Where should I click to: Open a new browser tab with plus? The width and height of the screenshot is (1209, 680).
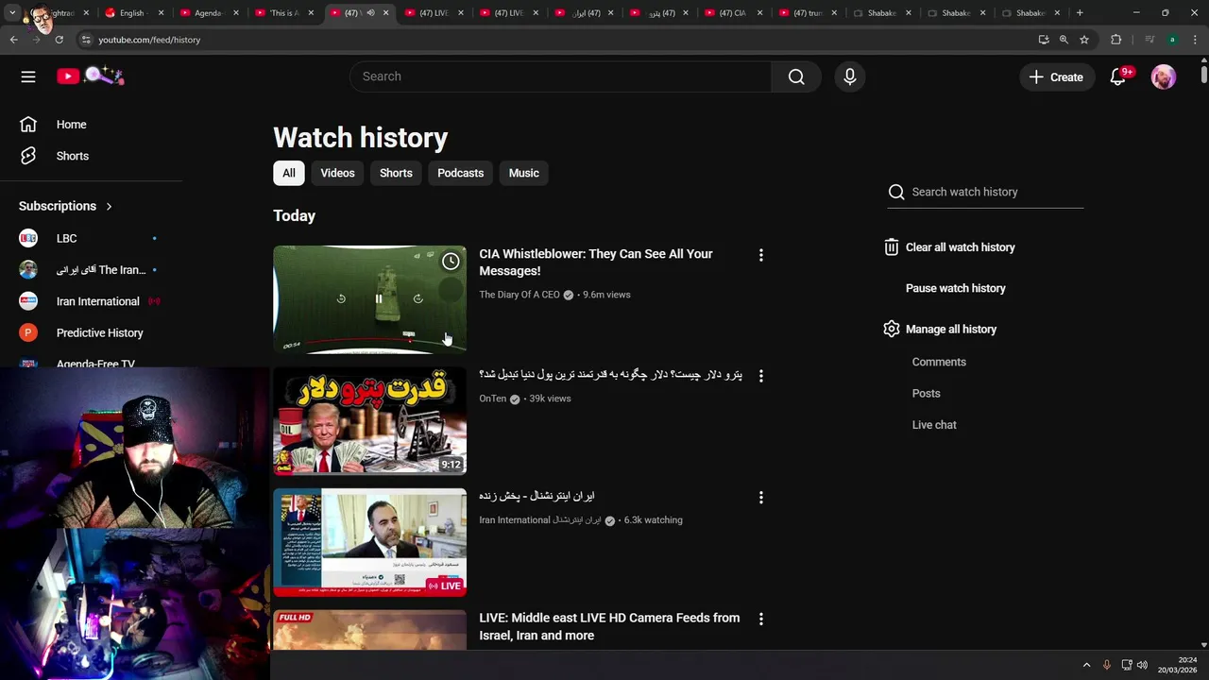(1080, 13)
